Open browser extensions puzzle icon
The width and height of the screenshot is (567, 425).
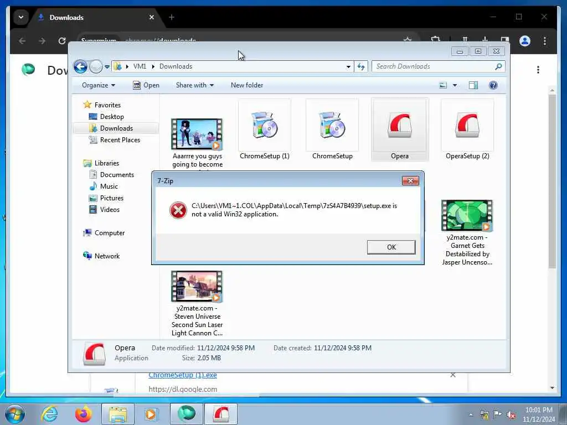[435, 40]
